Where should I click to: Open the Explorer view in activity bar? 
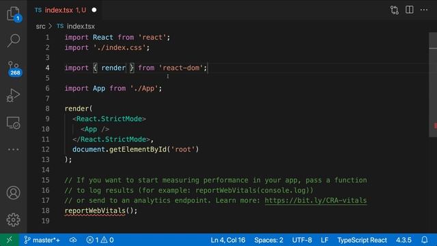[14, 14]
